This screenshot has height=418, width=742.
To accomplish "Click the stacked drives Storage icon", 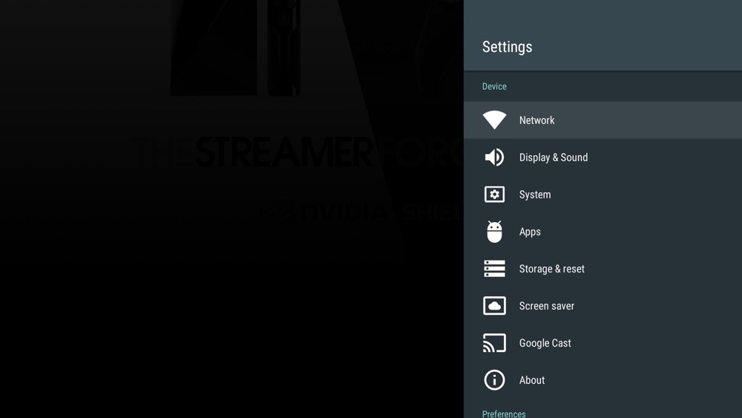I will (494, 269).
